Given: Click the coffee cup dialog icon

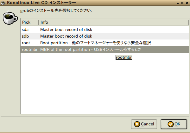Looking at the screenshot, I should pyautogui.click(x=10, y=18).
